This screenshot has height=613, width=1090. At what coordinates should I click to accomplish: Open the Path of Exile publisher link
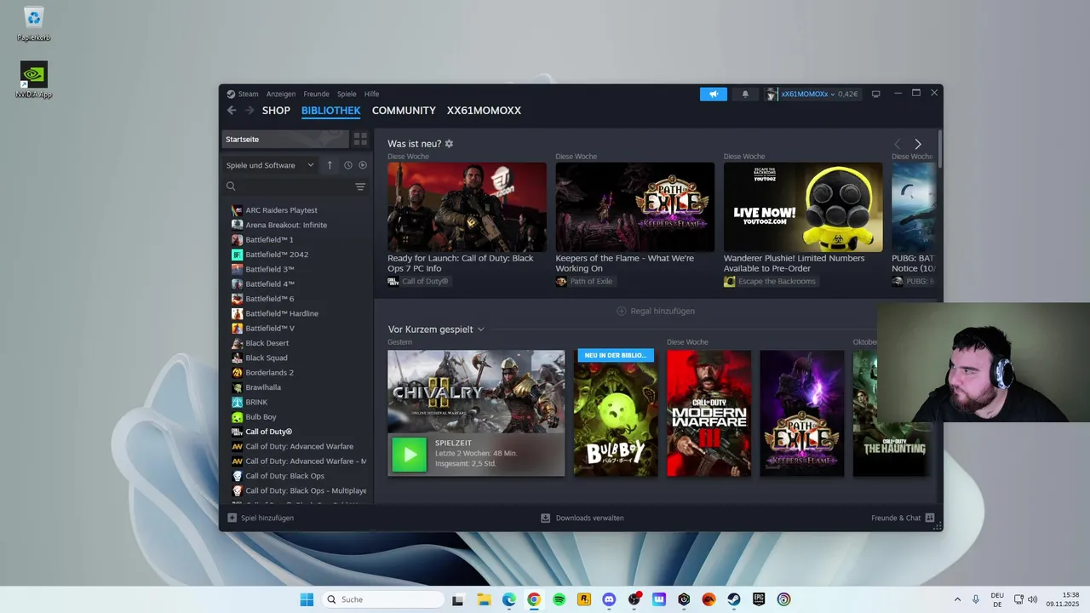coord(584,281)
